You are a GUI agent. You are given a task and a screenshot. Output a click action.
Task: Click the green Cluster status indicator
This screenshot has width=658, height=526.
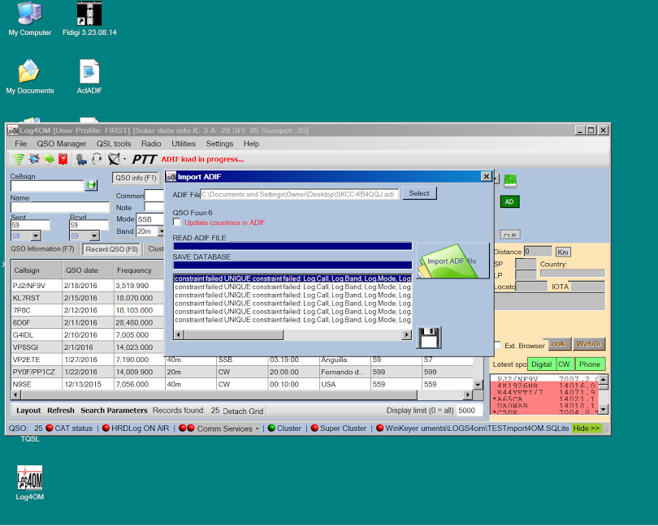[x=284, y=429]
